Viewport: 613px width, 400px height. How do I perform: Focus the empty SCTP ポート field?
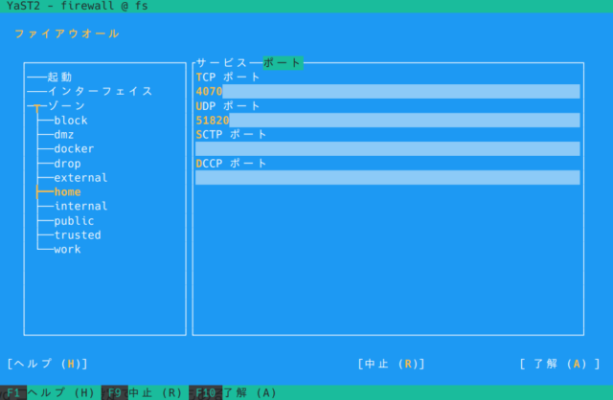(x=387, y=149)
